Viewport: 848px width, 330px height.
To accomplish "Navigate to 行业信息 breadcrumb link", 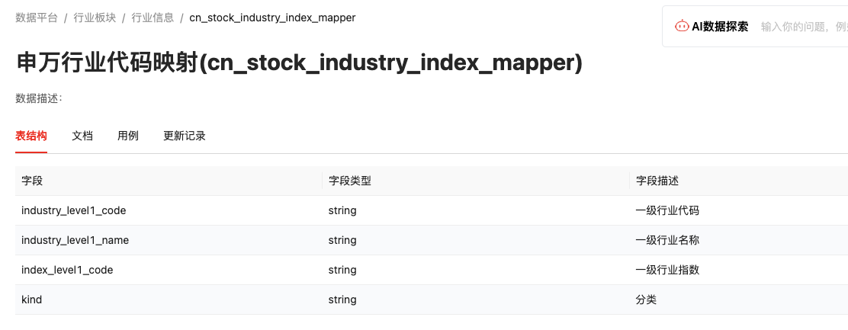I will tap(153, 17).
